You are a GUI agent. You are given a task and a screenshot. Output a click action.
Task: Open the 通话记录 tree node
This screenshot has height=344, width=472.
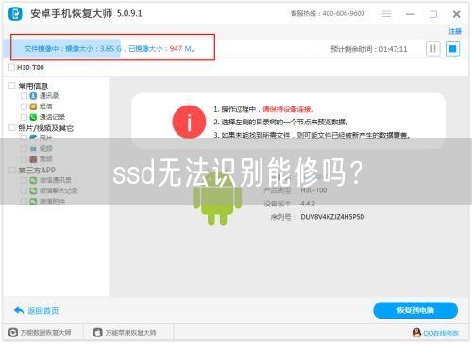pos(52,117)
